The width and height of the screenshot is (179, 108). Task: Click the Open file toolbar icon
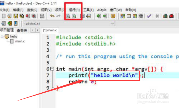pyautogui.click(x=10, y=16)
